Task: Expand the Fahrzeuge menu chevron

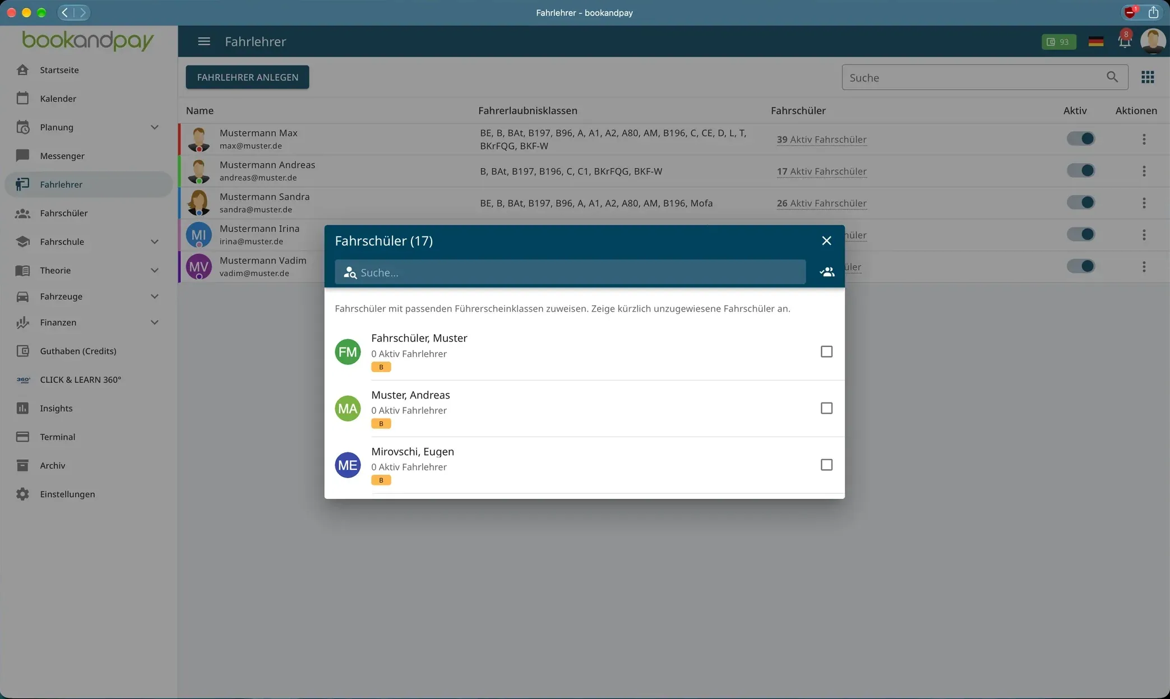Action: pos(154,297)
